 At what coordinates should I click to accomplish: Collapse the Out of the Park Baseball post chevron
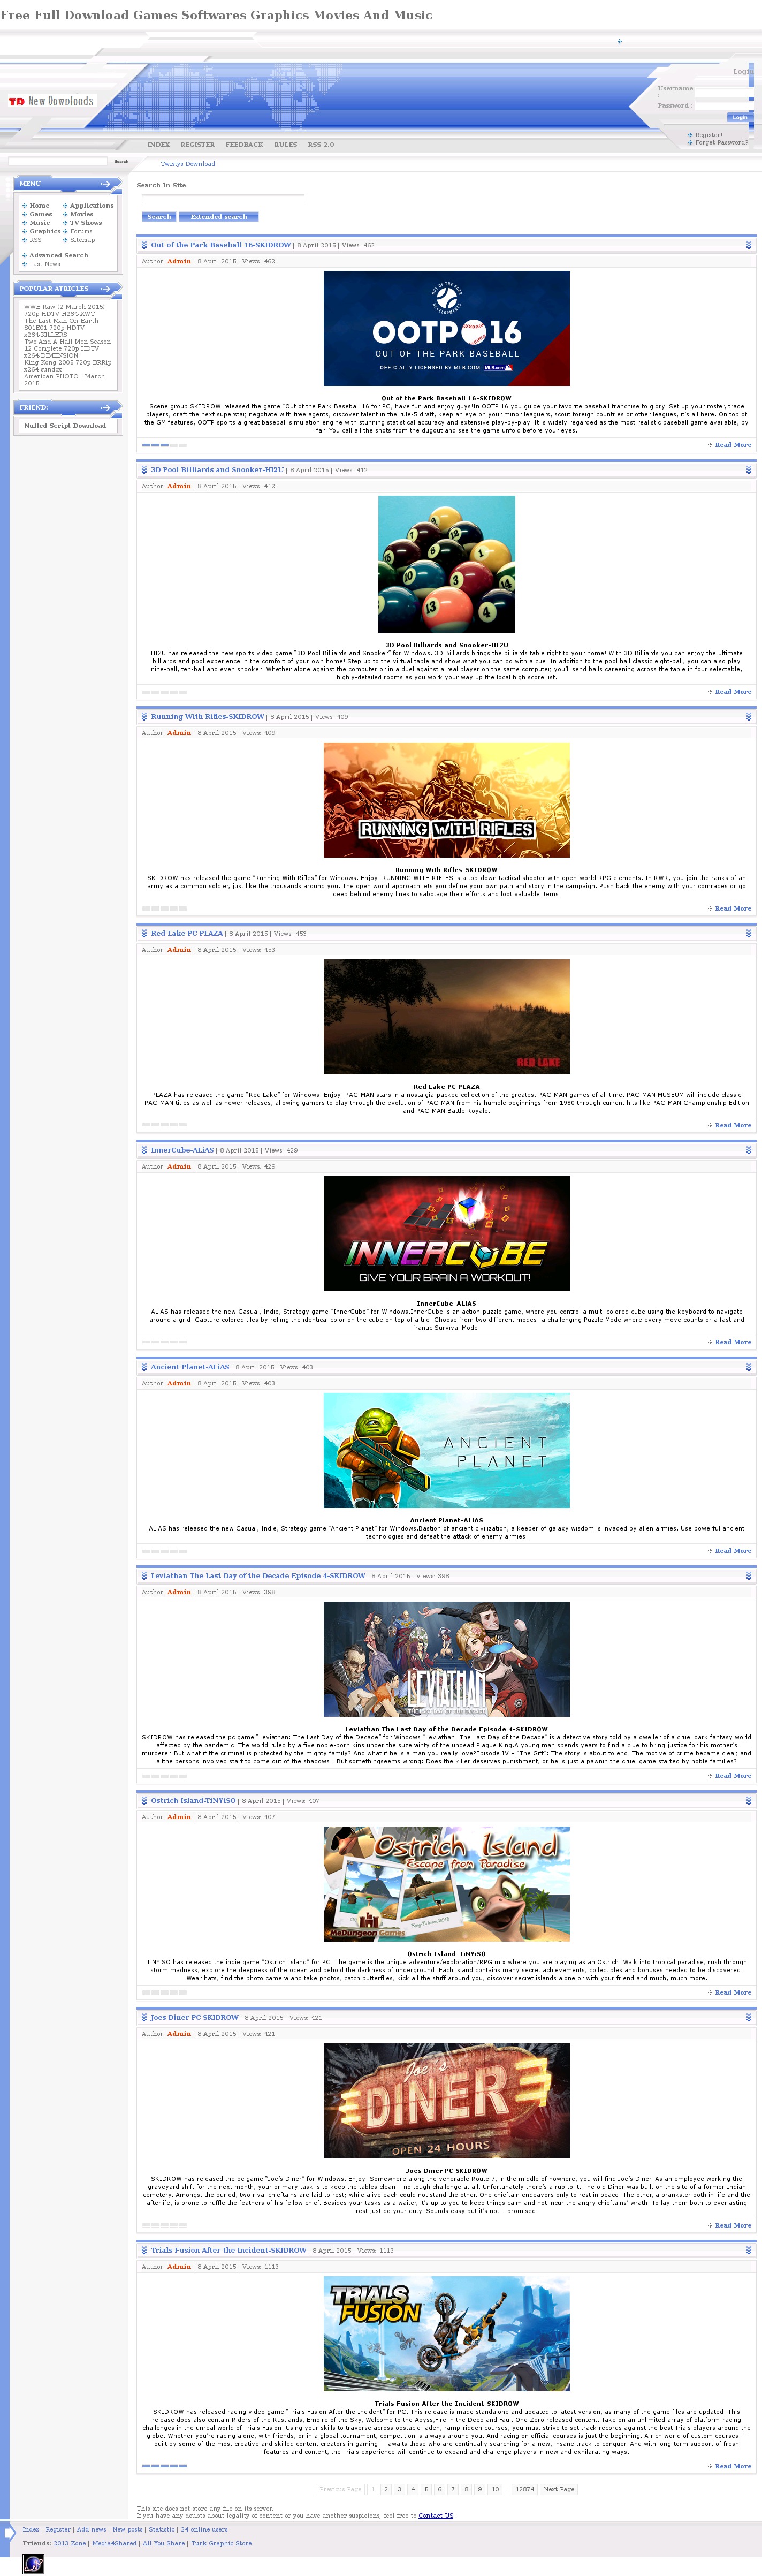coord(748,245)
